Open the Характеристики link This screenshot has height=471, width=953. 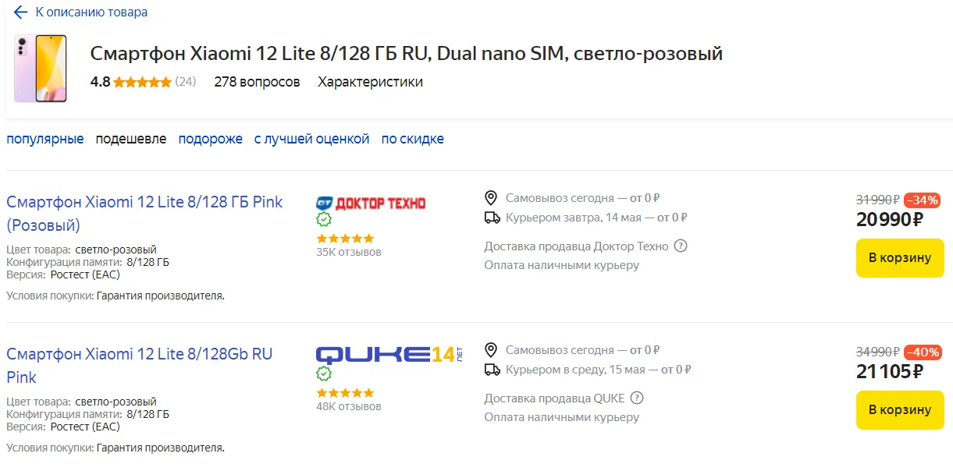(370, 82)
